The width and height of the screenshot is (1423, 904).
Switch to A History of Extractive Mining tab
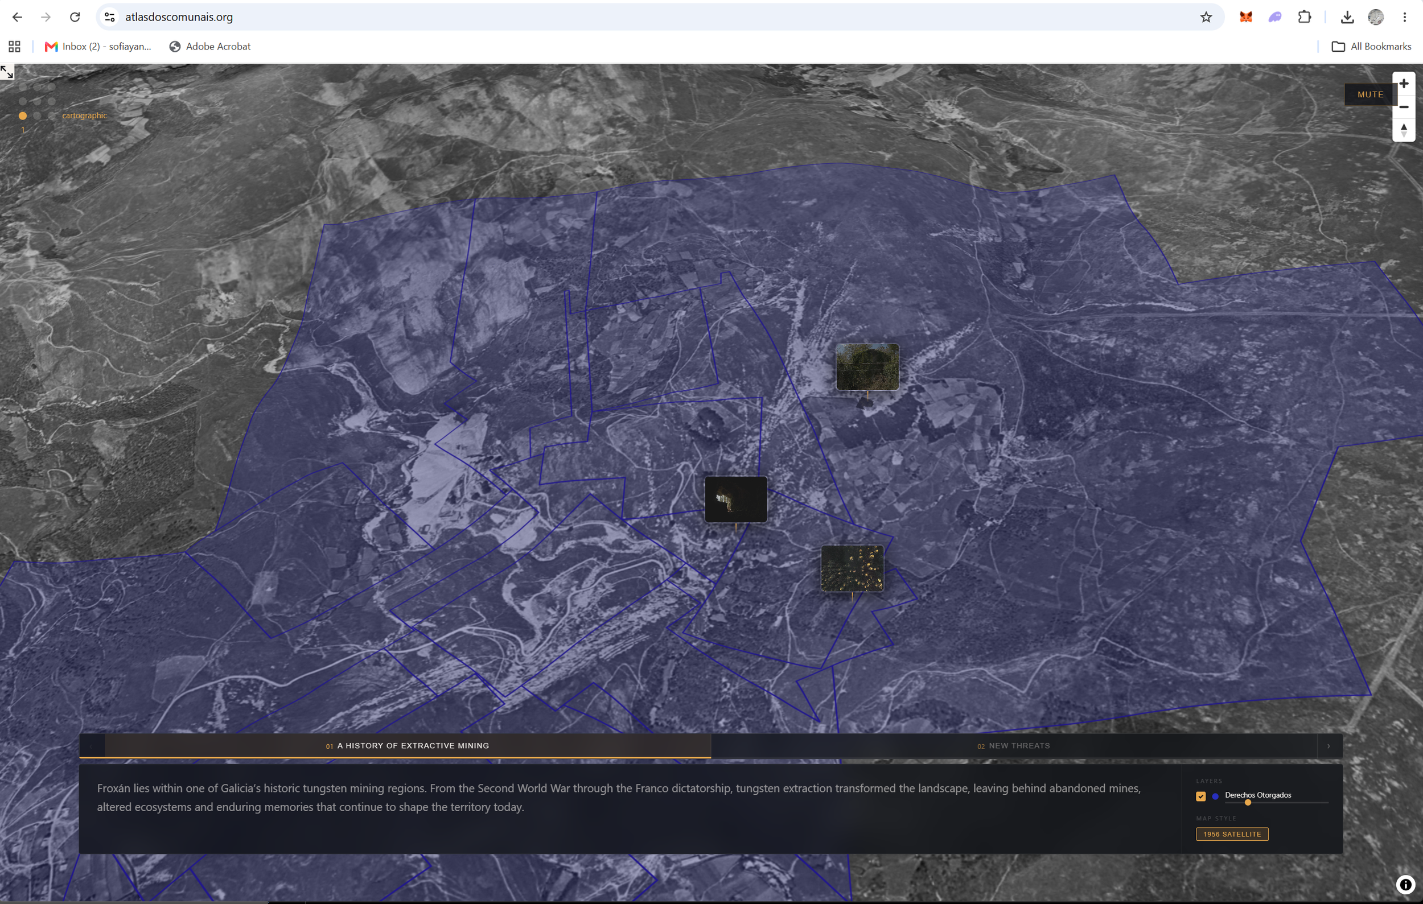click(x=408, y=746)
